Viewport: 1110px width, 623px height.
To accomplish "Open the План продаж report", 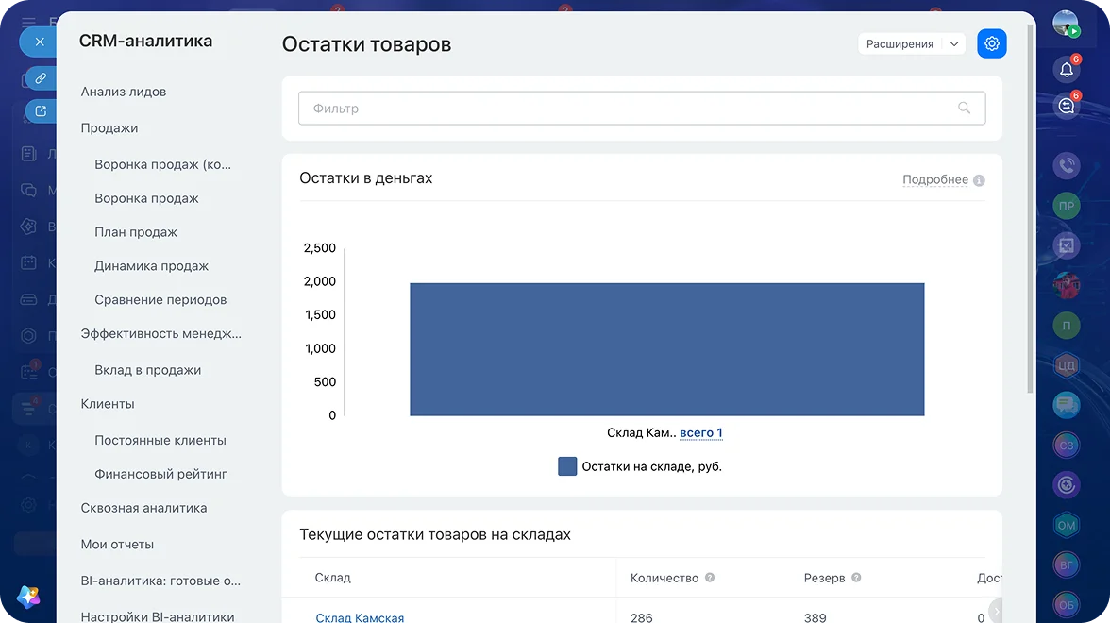I will (x=136, y=232).
